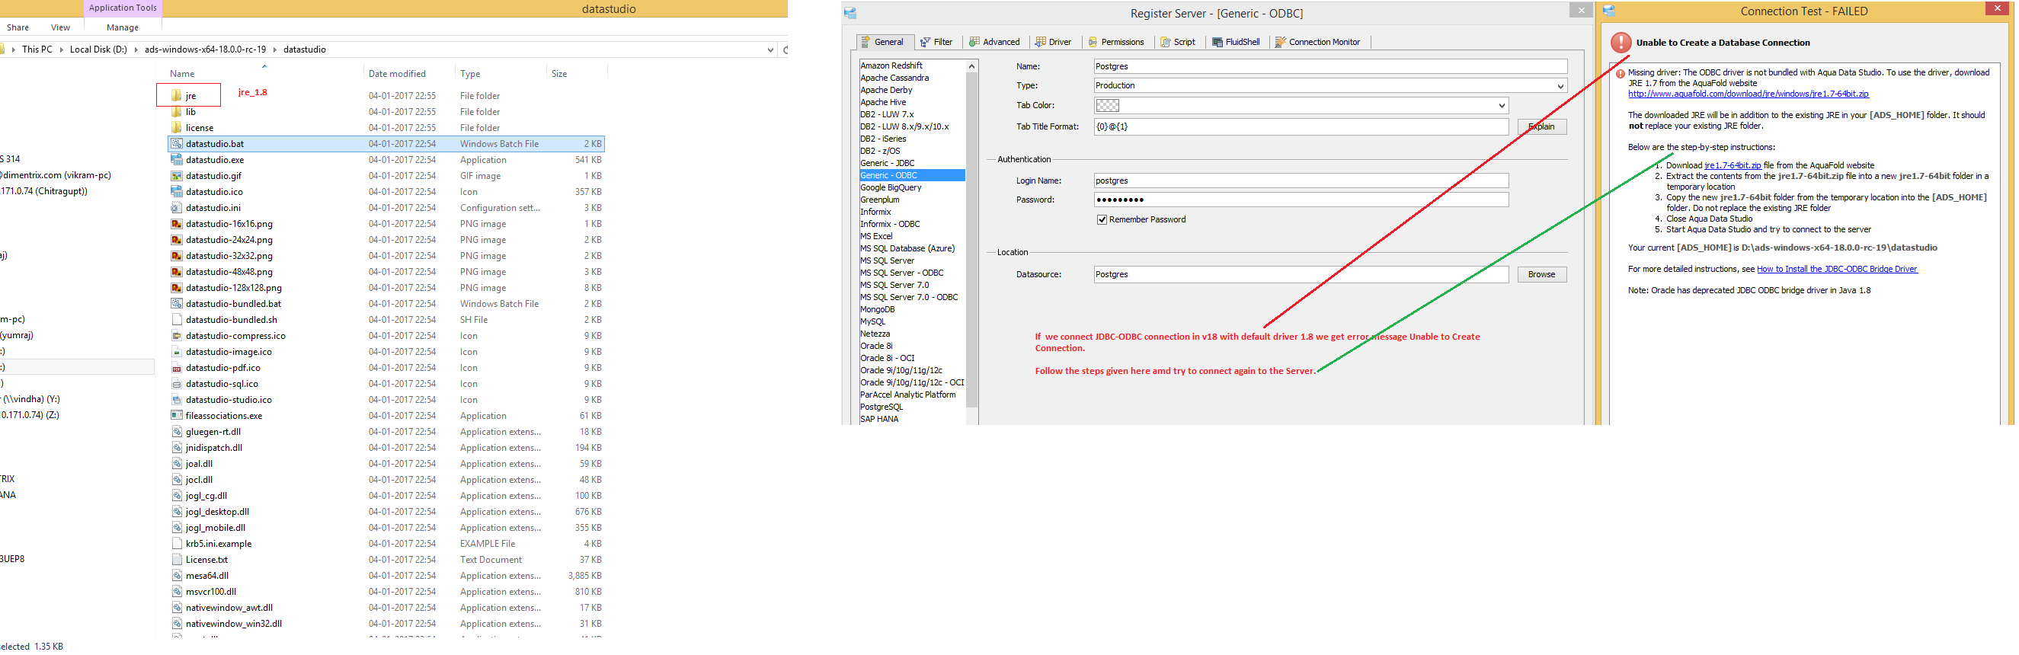2019x655 pixels.
Task: Click the Register Server window title icon
Action: pos(850,13)
